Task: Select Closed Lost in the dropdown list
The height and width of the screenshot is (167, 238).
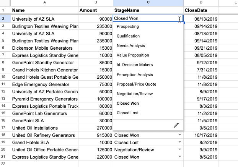Action: [x=127, y=113]
